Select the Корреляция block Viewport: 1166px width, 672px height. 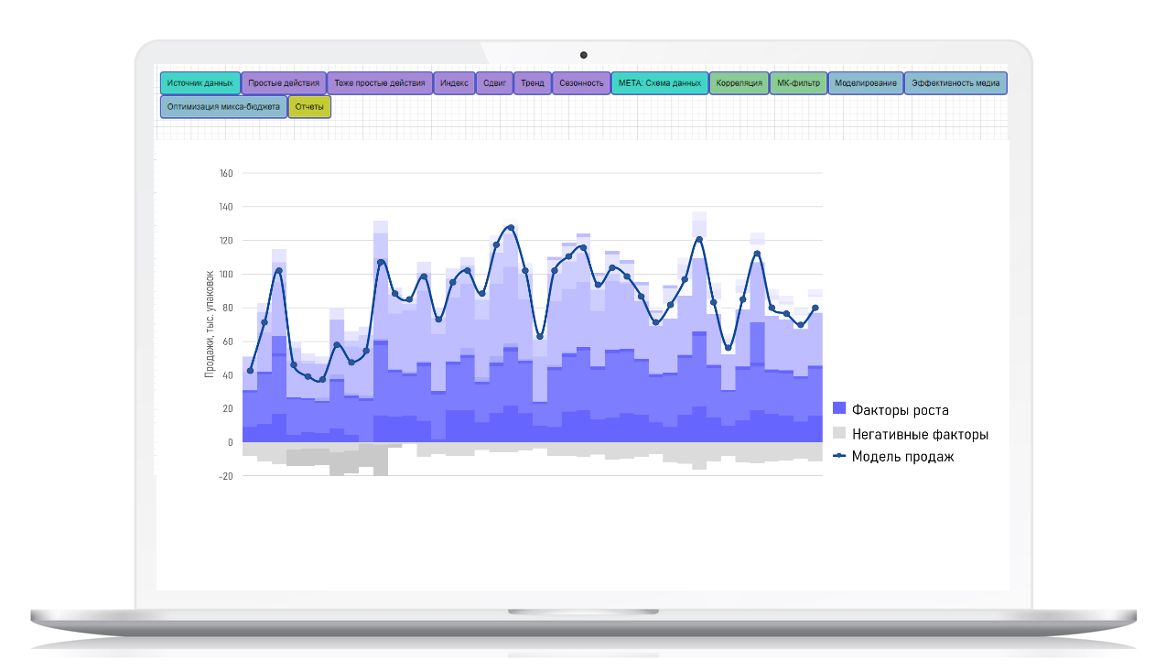tap(739, 83)
